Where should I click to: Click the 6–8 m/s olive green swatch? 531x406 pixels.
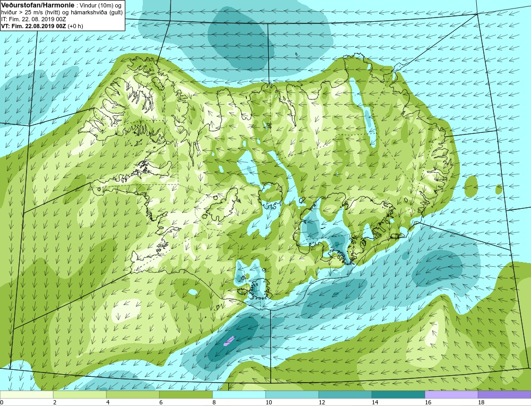click(186, 395)
